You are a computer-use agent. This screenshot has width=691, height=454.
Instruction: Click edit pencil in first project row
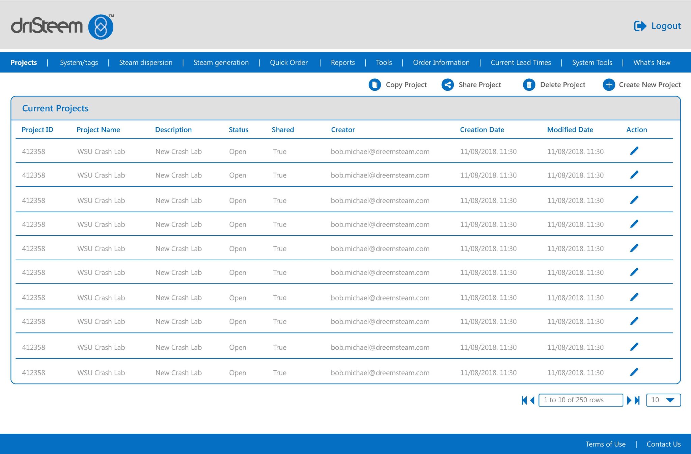[634, 151]
